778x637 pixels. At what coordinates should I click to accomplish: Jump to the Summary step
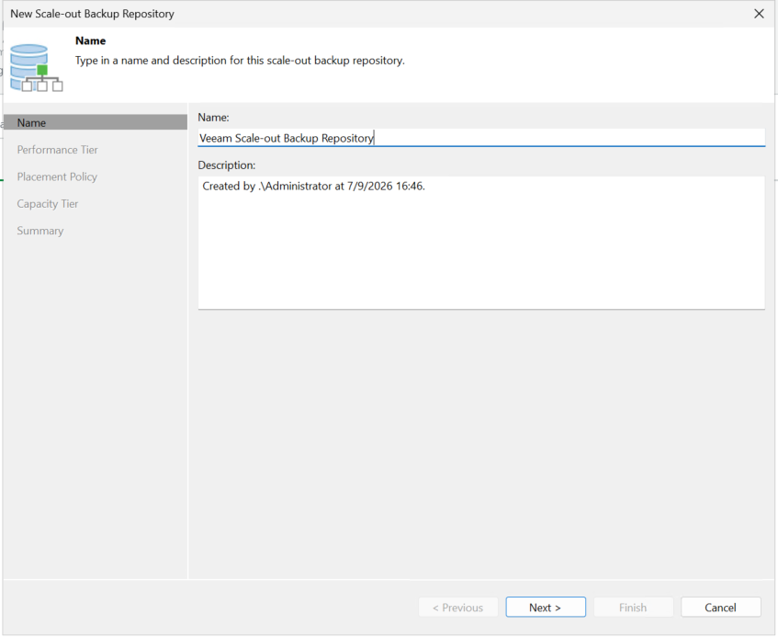tap(40, 231)
